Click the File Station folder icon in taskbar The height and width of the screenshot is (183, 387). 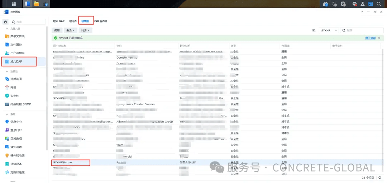coord(37,4)
